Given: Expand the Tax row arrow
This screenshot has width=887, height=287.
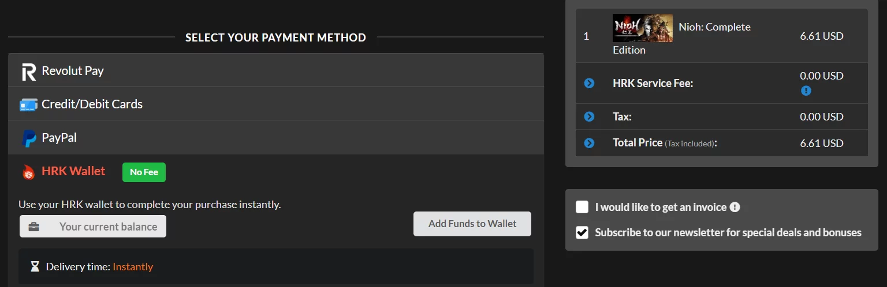Looking at the screenshot, I should click(589, 117).
